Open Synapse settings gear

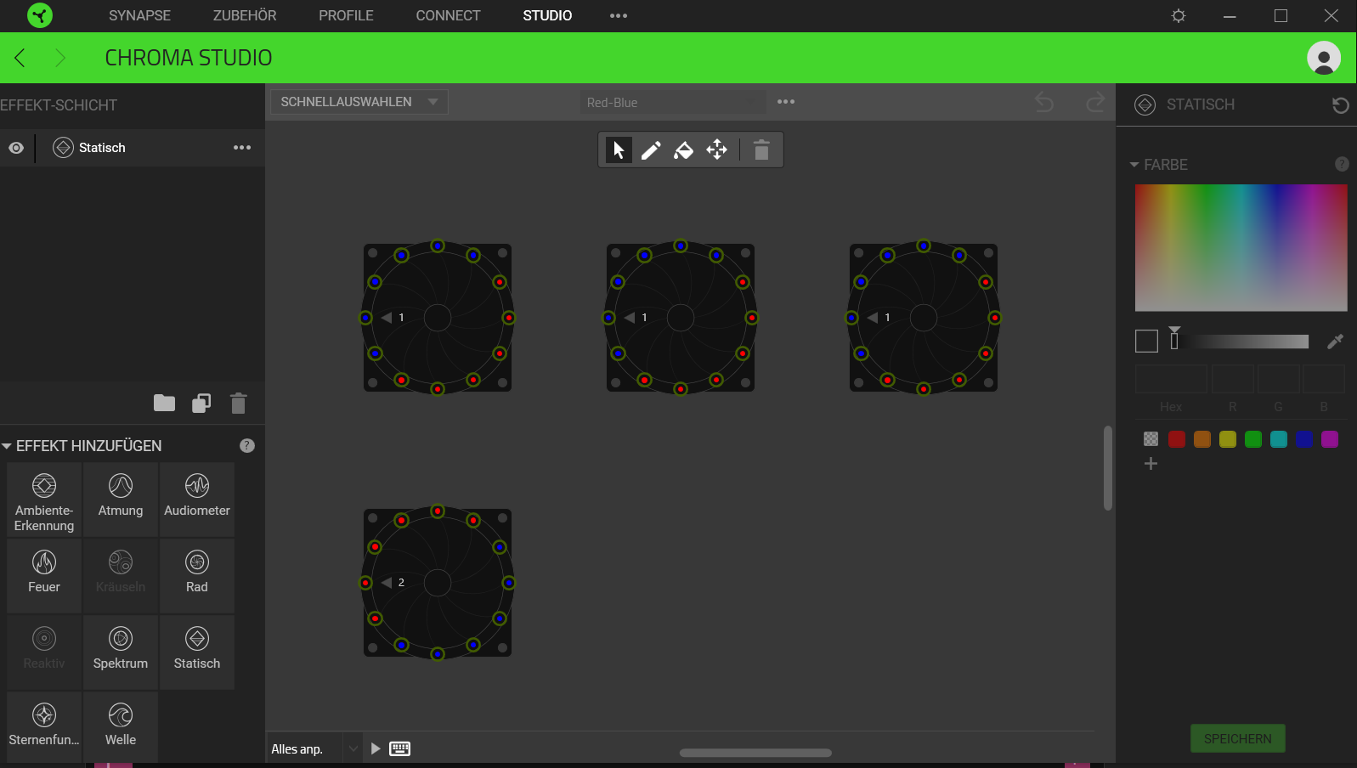(x=1179, y=15)
